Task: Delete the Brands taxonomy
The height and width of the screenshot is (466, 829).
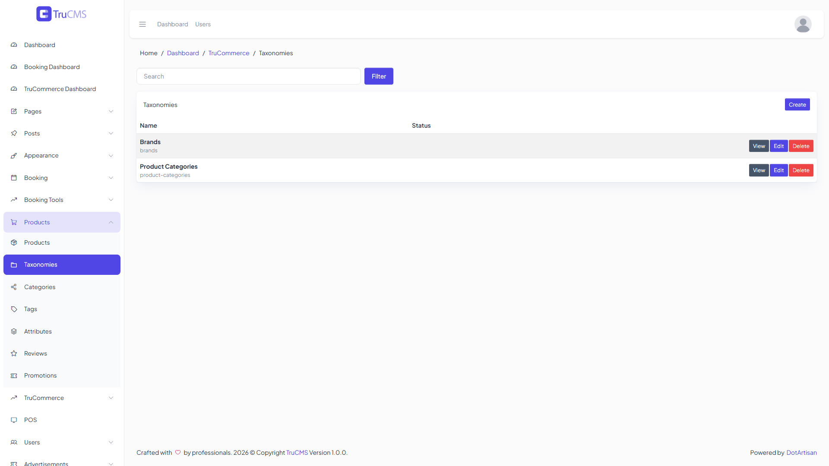Action: (x=801, y=146)
